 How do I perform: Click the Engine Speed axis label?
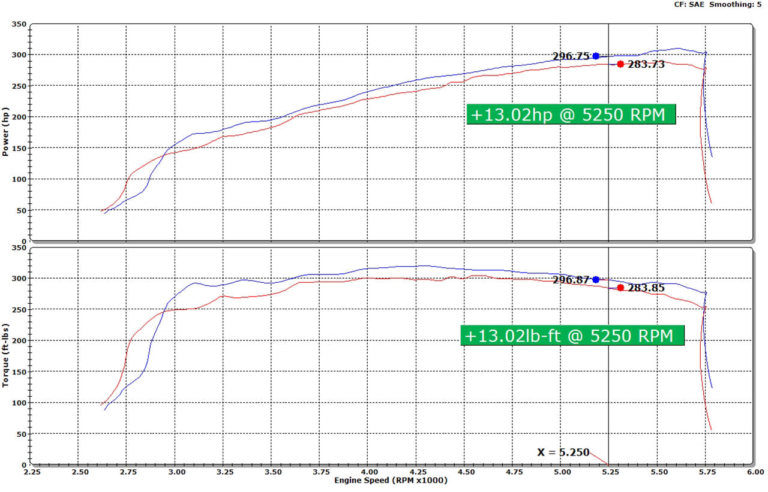coord(390,480)
